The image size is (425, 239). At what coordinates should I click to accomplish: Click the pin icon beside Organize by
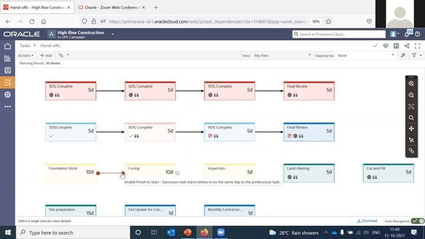point(403,55)
